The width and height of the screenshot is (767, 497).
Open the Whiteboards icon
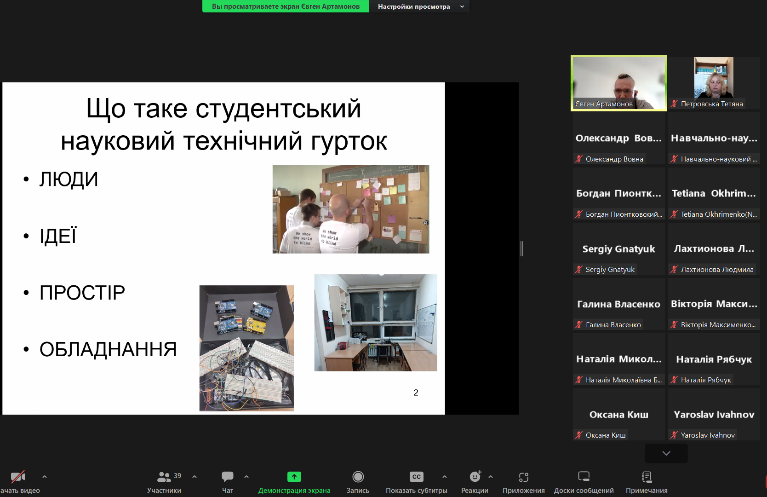coord(584,477)
